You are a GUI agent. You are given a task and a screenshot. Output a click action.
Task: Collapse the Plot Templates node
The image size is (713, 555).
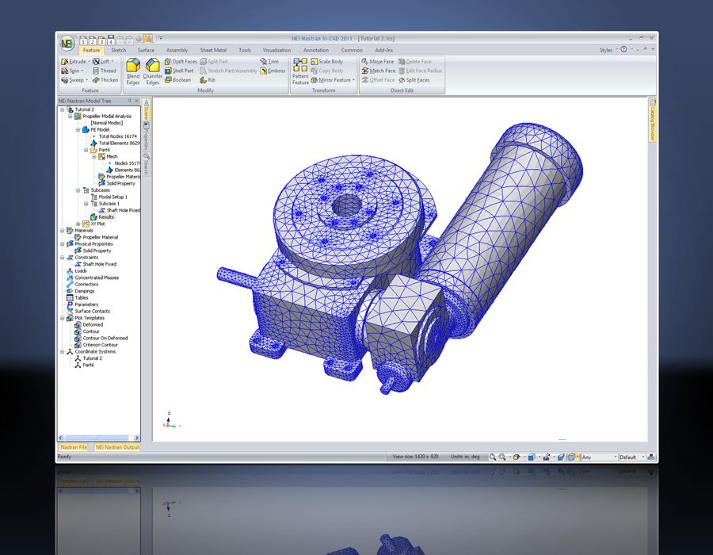63,318
